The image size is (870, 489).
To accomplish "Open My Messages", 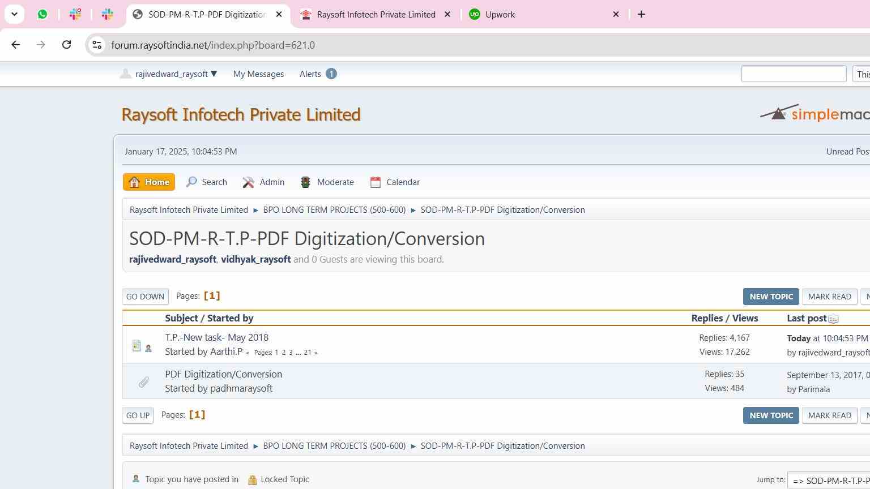I will coord(258,74).
